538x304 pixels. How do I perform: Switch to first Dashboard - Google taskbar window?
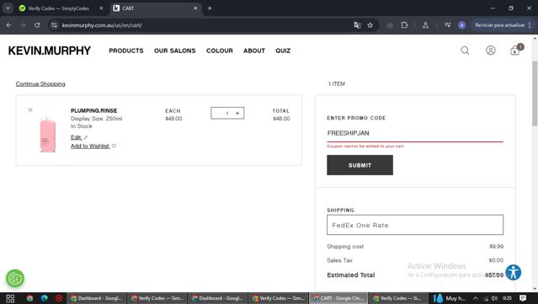click(96, 298)
